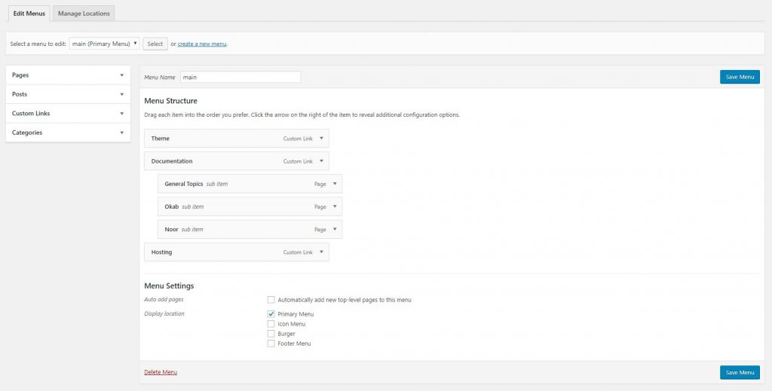Expand the Noor sub item arrow
This screenshot has height=391, width=772.
point(335,229)
